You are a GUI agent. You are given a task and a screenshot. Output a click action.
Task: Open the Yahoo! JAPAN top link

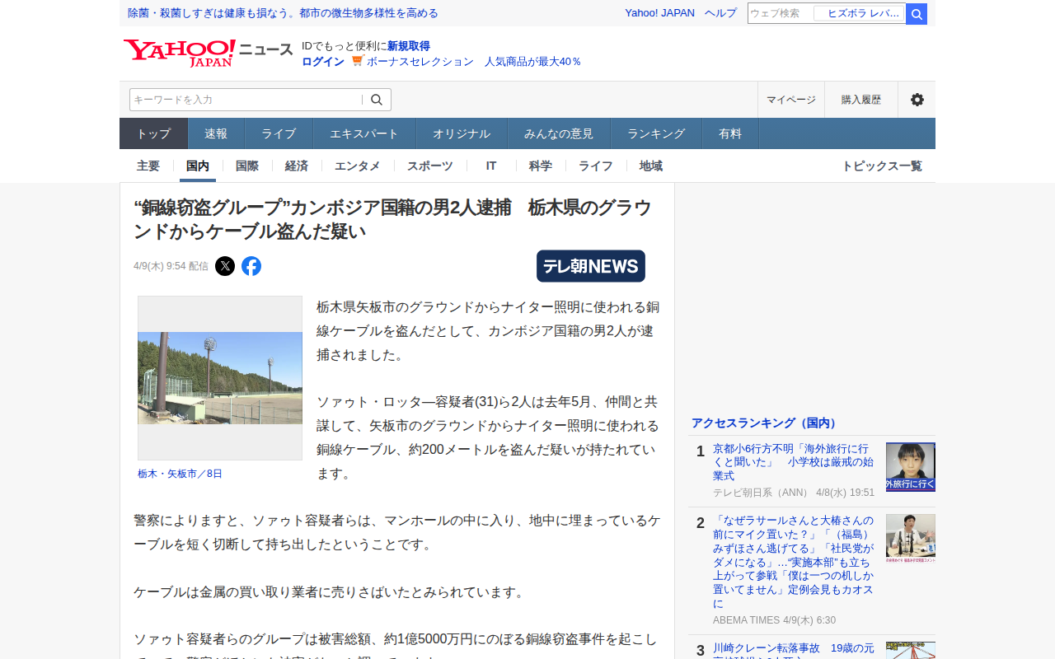click(x=659, y=13)
